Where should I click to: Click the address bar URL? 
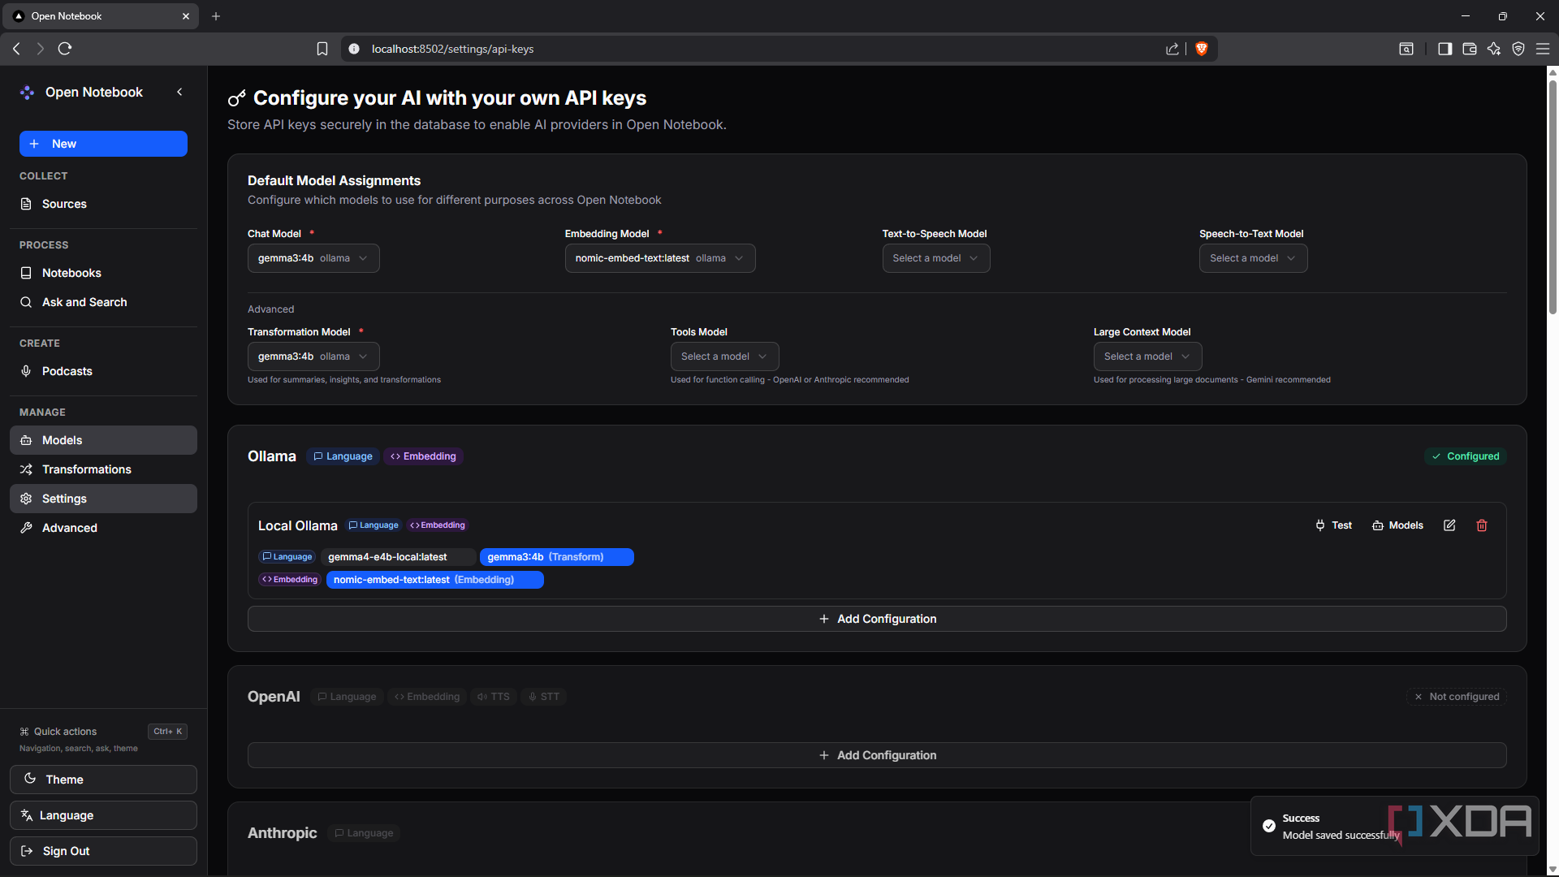point(452,49)
